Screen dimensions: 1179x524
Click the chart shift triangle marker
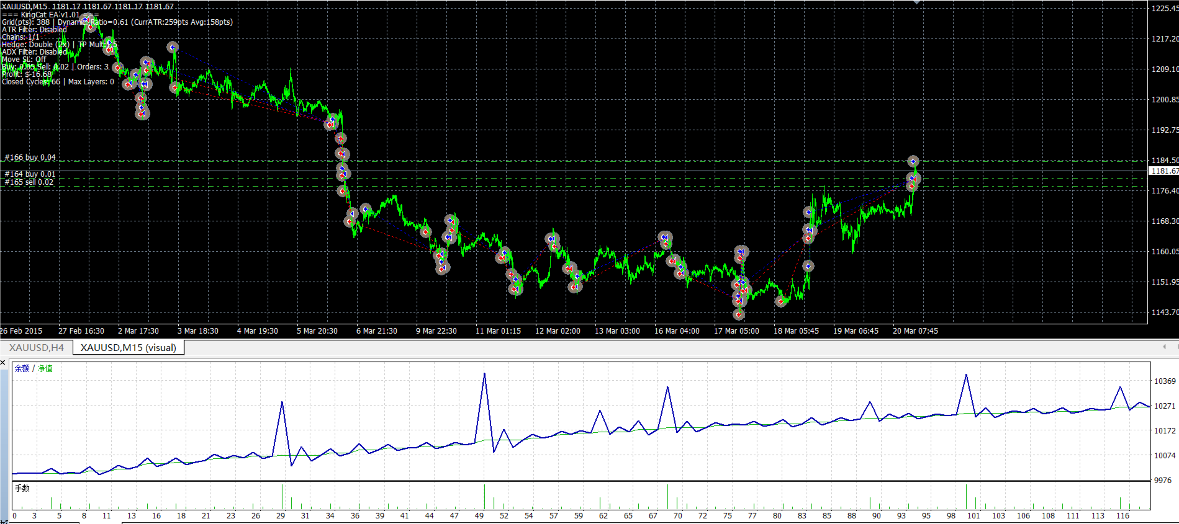(x=916, y=2)
